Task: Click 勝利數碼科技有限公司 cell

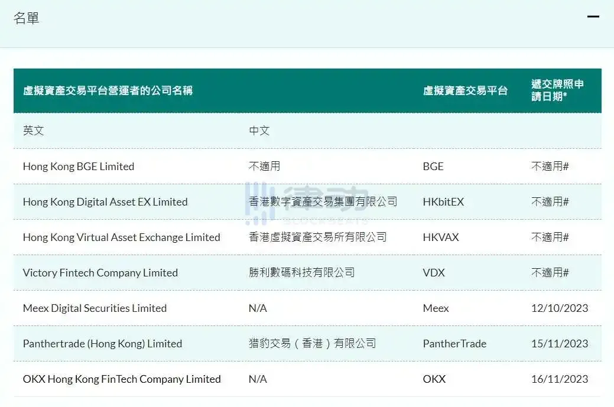Action: (x=301, y=273)
